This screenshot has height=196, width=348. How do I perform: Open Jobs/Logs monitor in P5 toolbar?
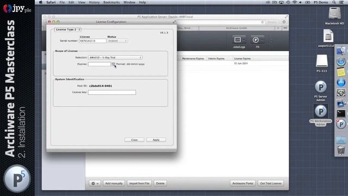(238, 40)
